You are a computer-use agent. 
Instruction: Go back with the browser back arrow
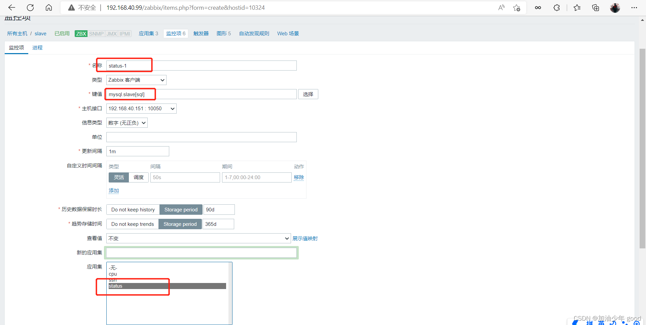[x=12, y=7]
